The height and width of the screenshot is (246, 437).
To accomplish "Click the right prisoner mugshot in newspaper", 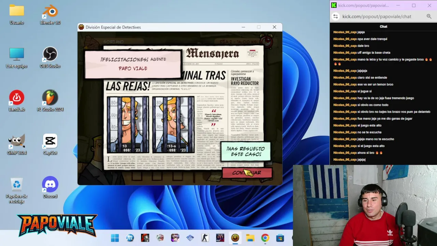I will click(x=173, y=125).
